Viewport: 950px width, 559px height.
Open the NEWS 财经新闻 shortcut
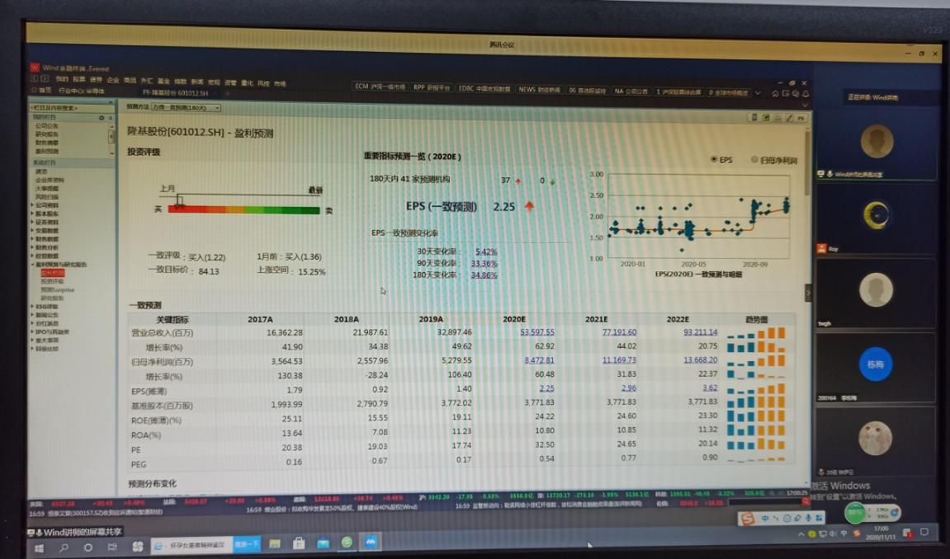tap(539, 90)
